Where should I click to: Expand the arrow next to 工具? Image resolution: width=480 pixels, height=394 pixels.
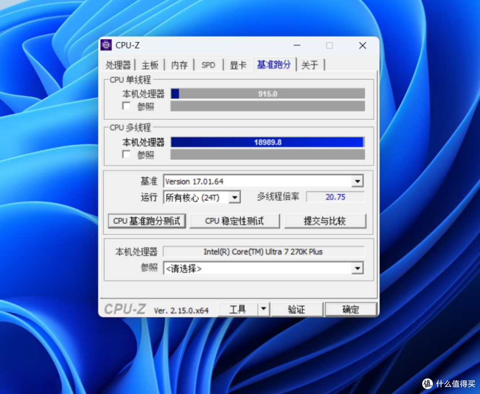tap(264, 309)
